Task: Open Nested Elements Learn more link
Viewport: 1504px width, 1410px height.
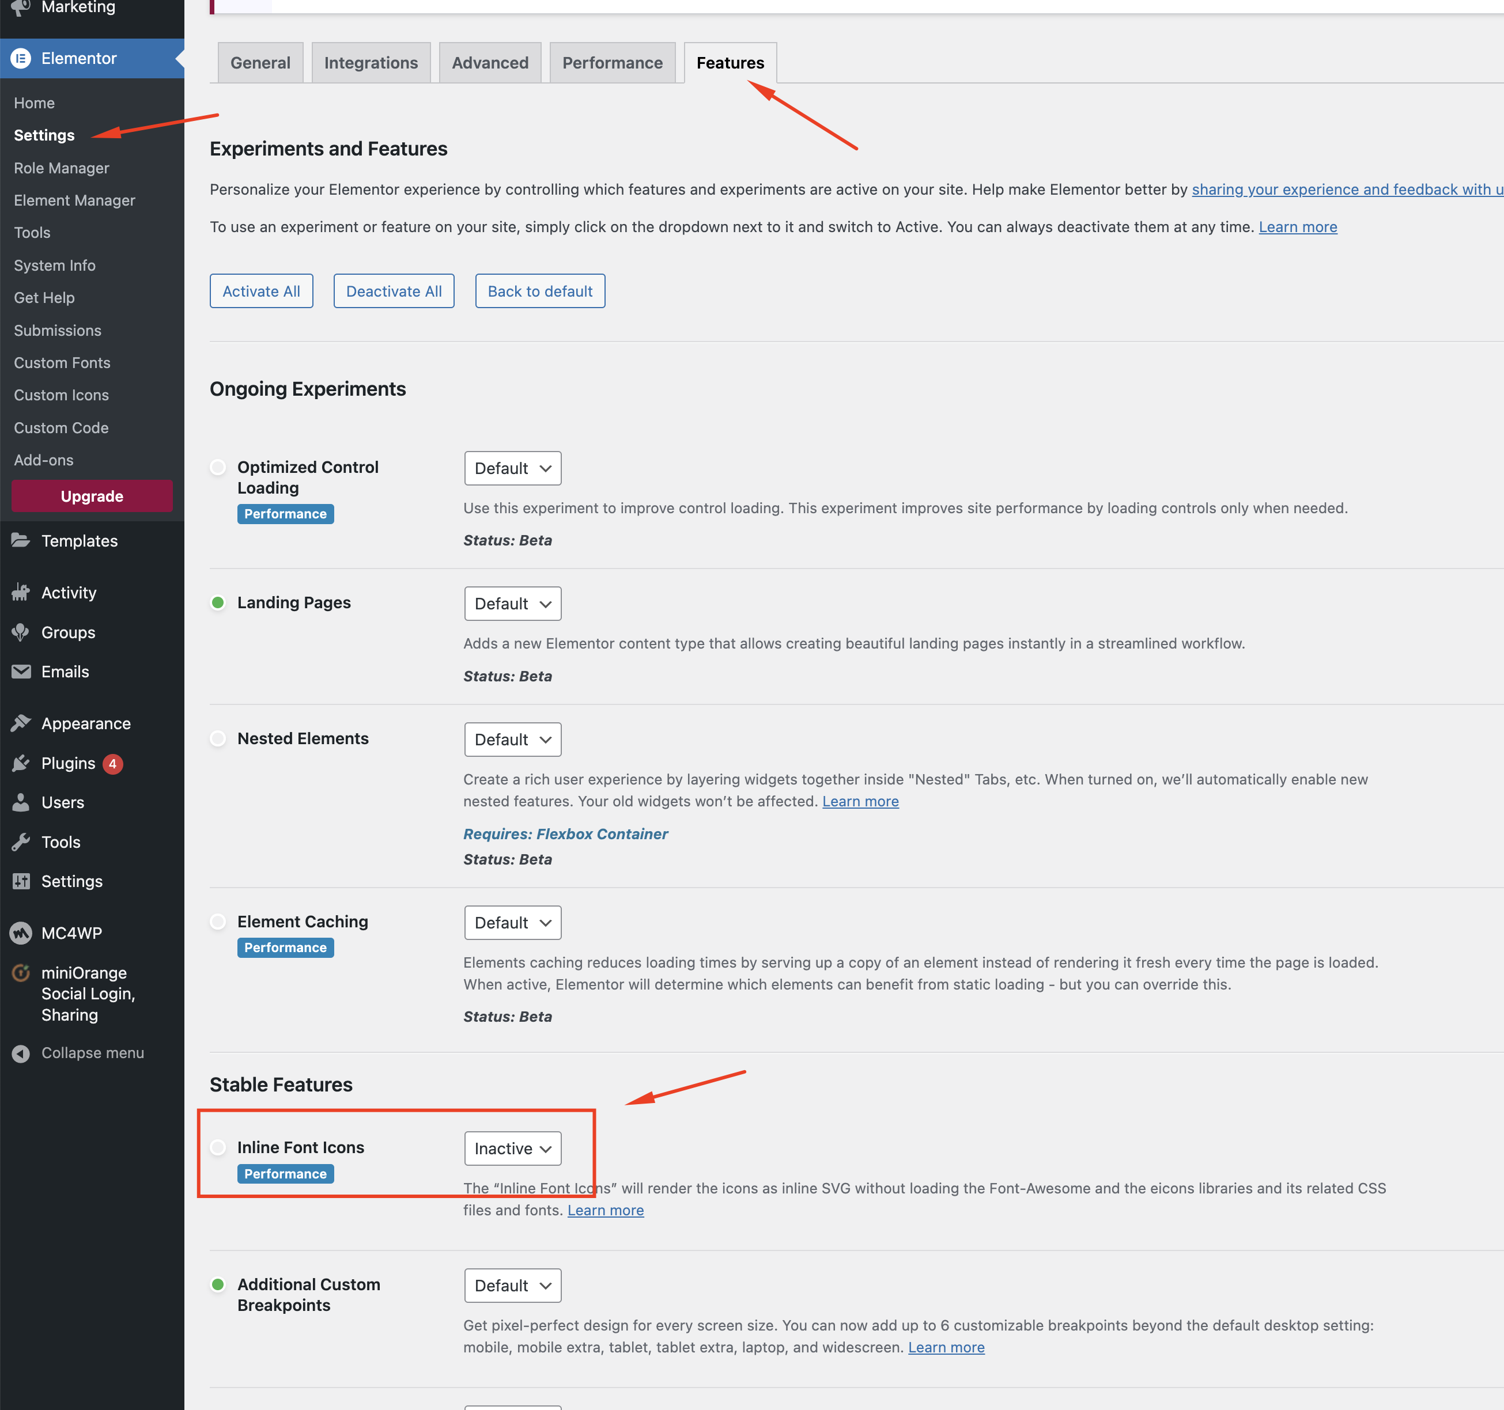Action: pyautogui.click(x=860, y=801)
